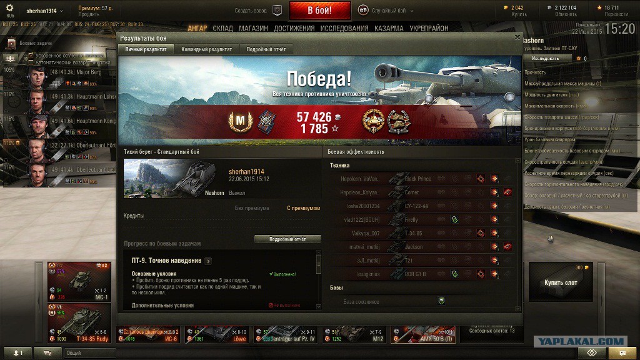
Task: Open the settings gear menu
Action: (x=9, y=7)
